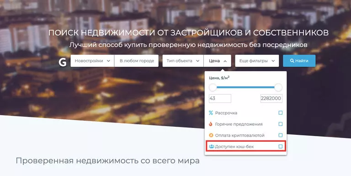Click the percent icon beside Рассрочка

tap(211, 113)
